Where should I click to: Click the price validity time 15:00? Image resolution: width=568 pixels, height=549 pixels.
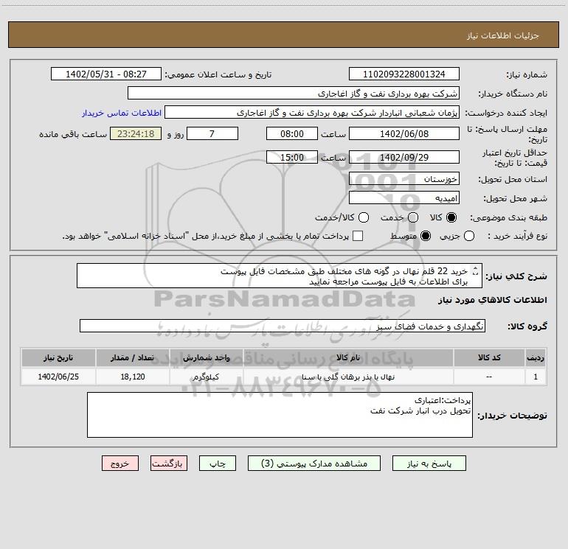tap(292, 157)
